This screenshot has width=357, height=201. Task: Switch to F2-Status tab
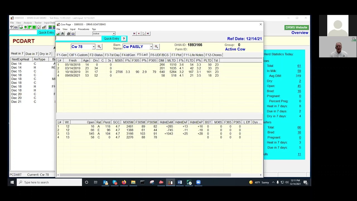[x=96, y=55]
